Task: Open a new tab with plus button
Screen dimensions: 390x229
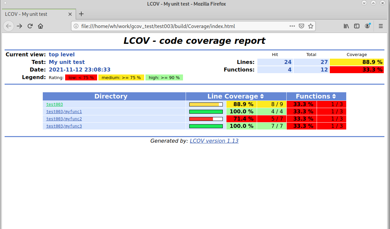Action: pyautogui.click(x=81, y=14)
